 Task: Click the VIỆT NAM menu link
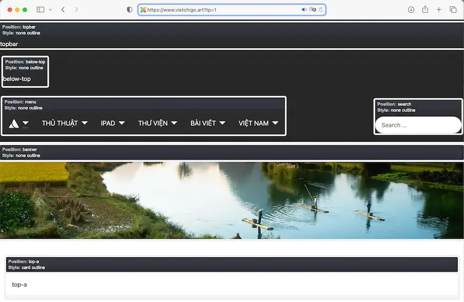(x=254, y=123)
